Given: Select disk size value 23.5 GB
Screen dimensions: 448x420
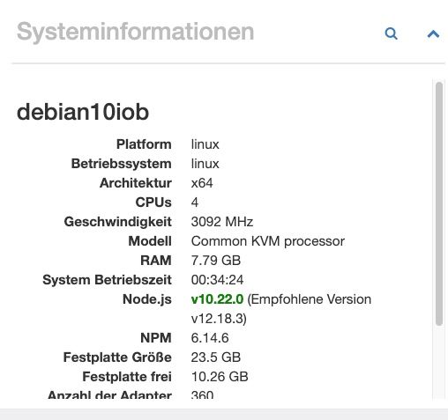Looking at the screenshot, I should [216, 357].
